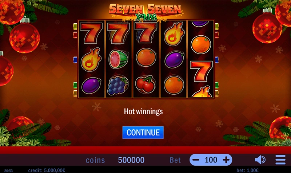Mute the game sound speaker icon
The height and width of the screenshot is (173, 291).
pyautogui.click(x=260, y=160)
